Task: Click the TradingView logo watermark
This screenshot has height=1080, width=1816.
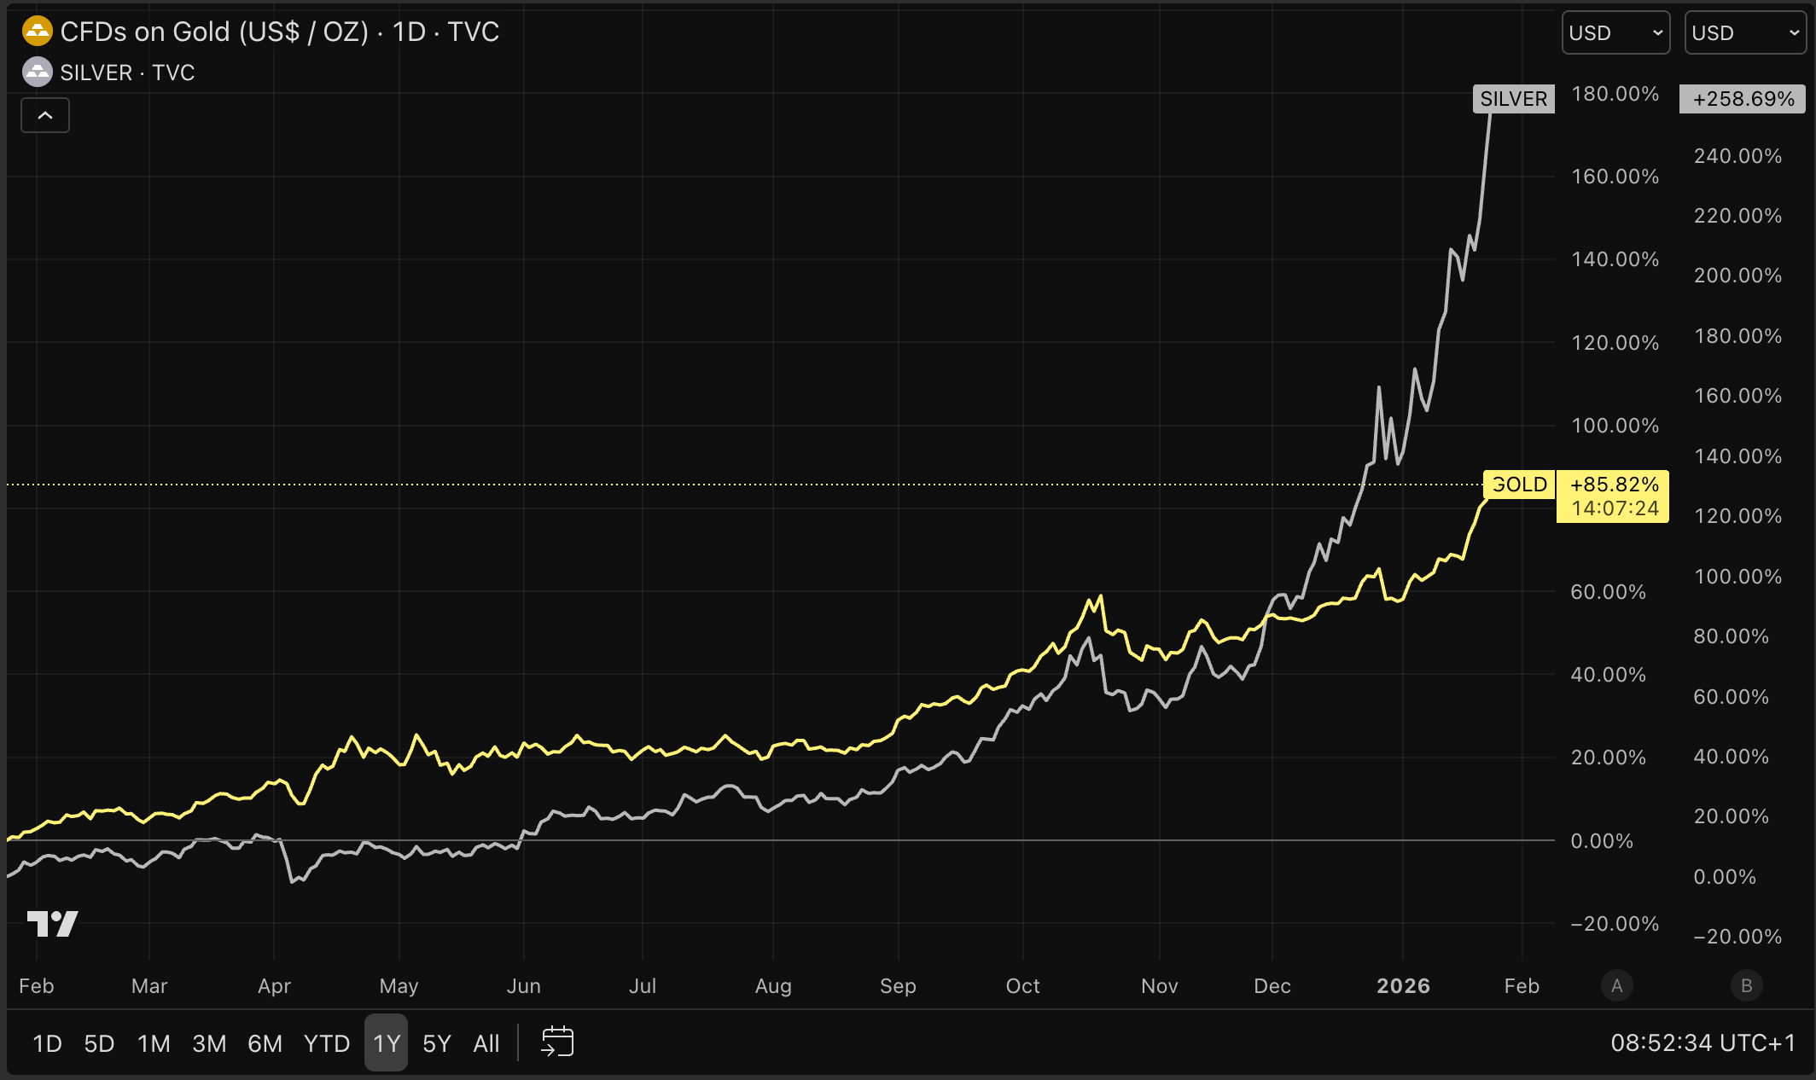Action: pos(52,923)
